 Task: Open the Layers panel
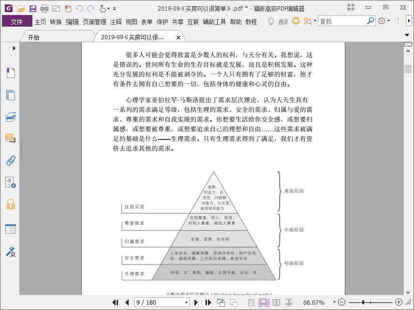(11, 117)
